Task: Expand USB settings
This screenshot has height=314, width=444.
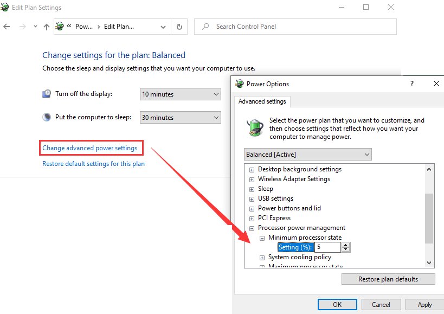Action: pyautogui.click(x=252, y=199)
